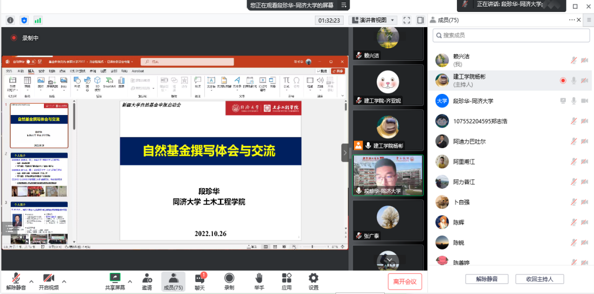Turn on the video camera (开启视频)
The image size is (594, 294).
(48, 281)
